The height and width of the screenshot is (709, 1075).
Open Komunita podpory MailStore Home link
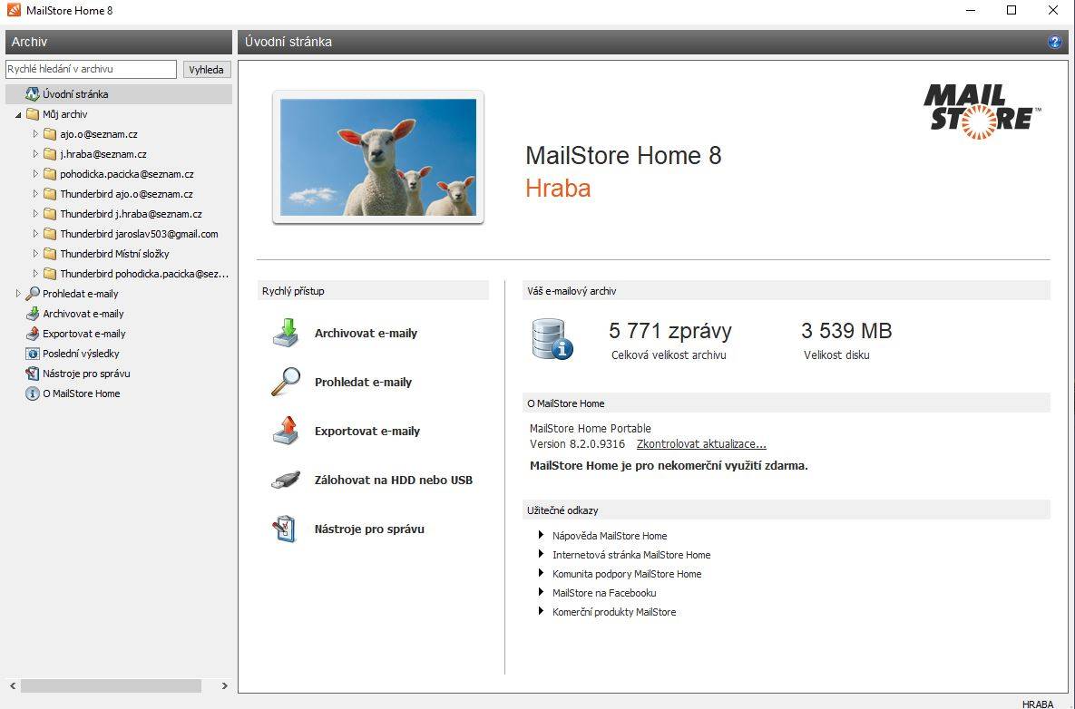pyautogui.click(x=627, y=574)
